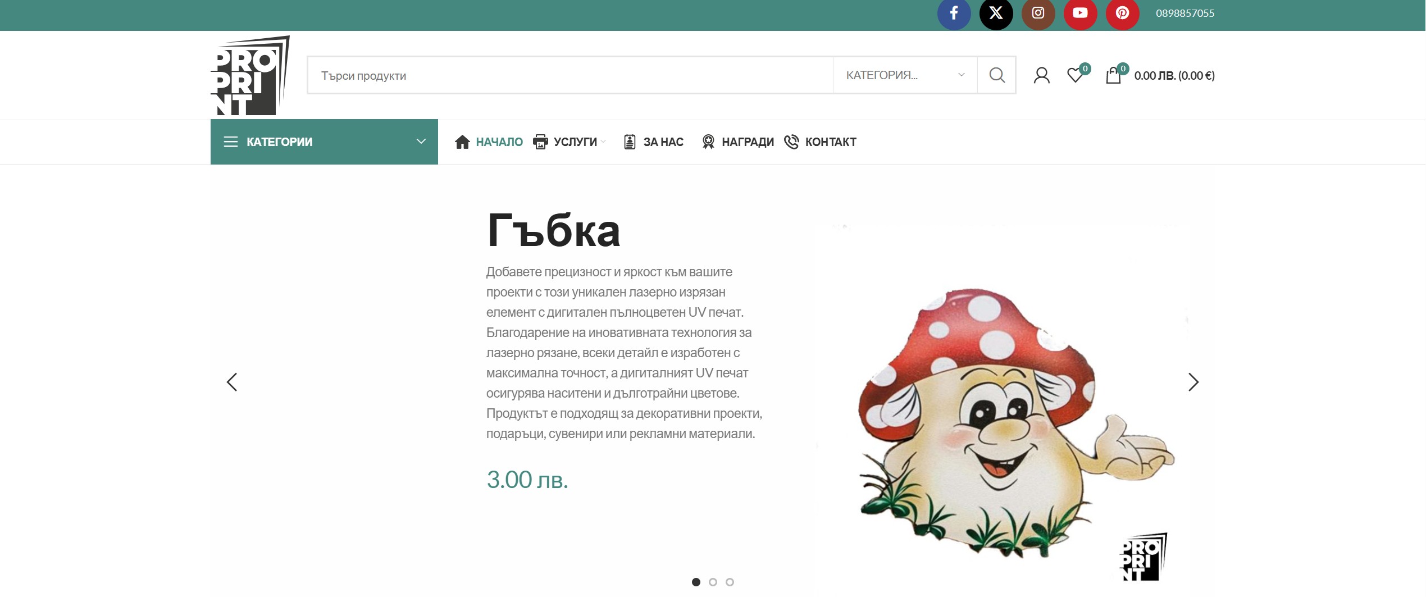
Task: Click the badge icon beside ЗА НАС
Action: point(630,142)
